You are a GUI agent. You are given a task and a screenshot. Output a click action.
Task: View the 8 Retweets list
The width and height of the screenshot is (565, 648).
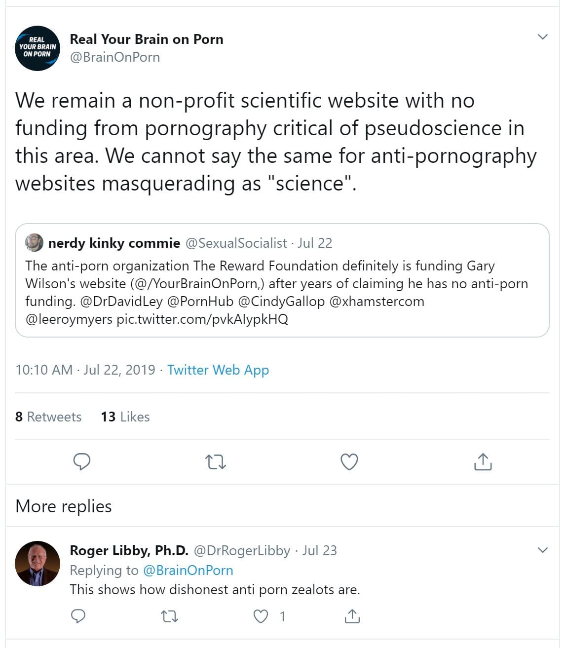click(48, 417)
